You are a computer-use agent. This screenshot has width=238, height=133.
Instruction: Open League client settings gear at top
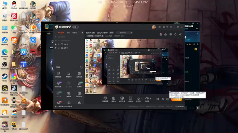tap(193, 23)
